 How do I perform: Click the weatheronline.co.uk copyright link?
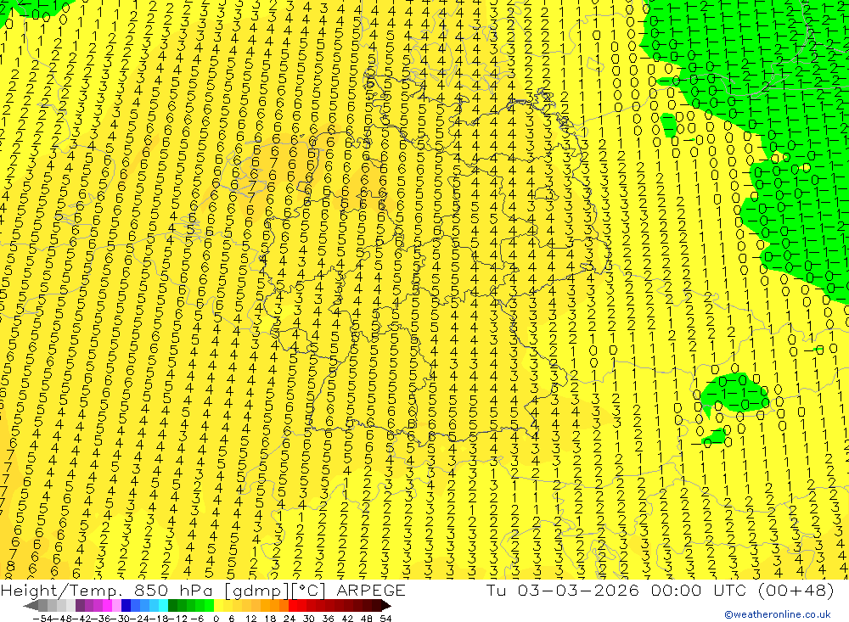pyautogui.click(x=777, y=614)
